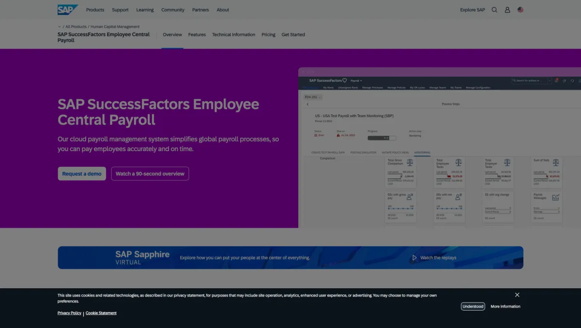
Task: Click Watch a 90-second overview button
Action: tap(150, 173)
